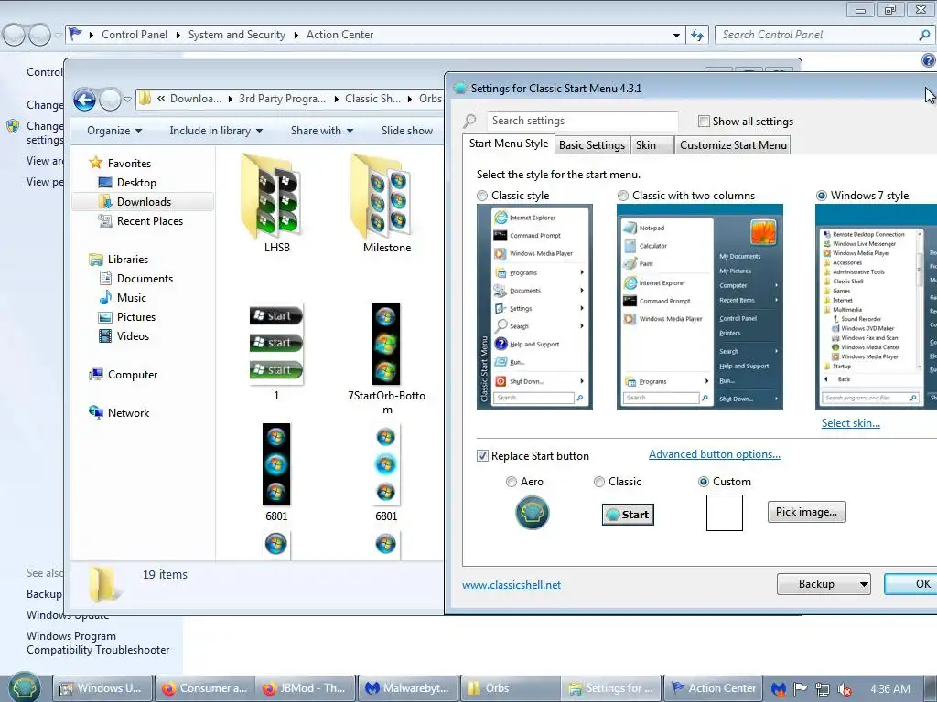Switch to the Basic Settings tab

pyautogui.click(x=592, y=145)
